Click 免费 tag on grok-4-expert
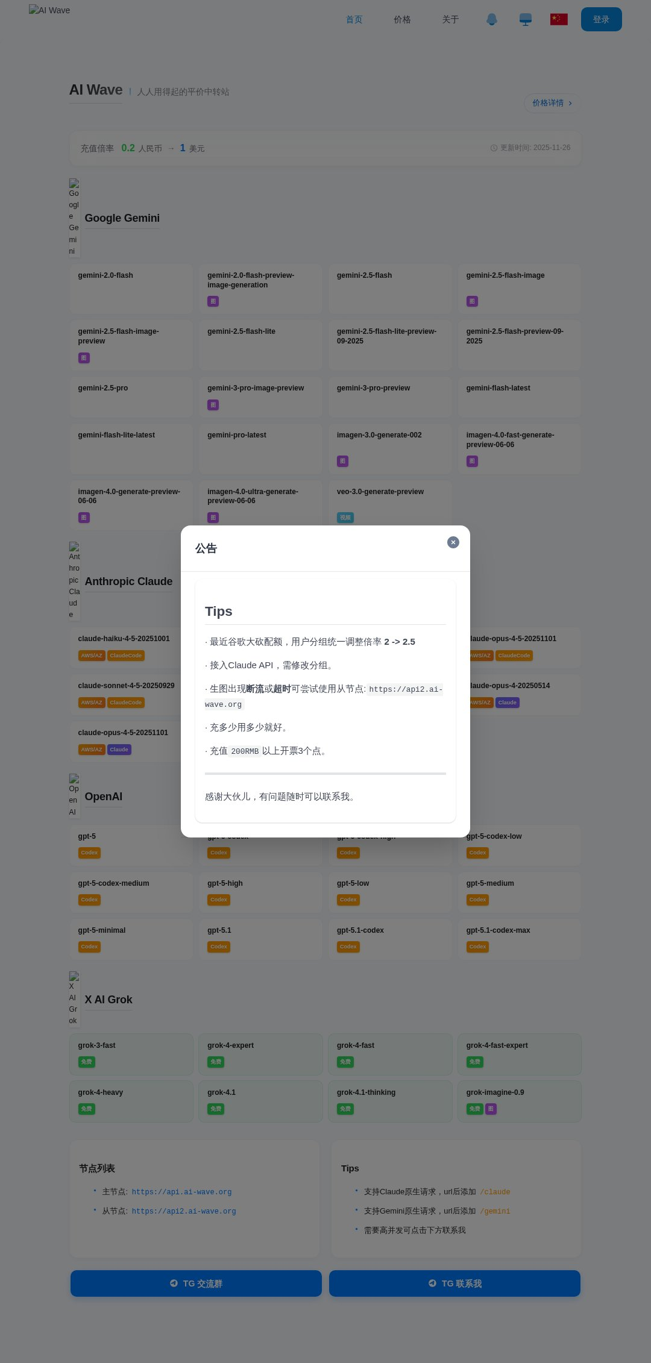 tap(216, 1062)
